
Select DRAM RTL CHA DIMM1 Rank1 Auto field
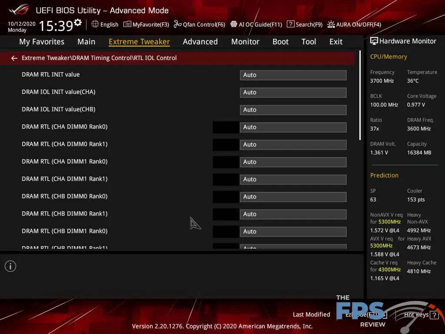pyautogui.click(x=293, y=179)
